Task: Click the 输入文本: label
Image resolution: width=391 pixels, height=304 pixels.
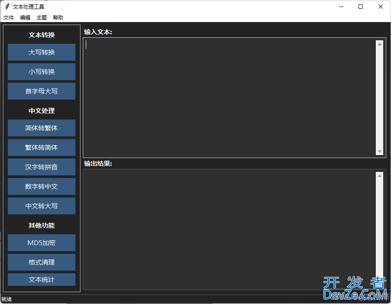Action: (x=98, y=32)
